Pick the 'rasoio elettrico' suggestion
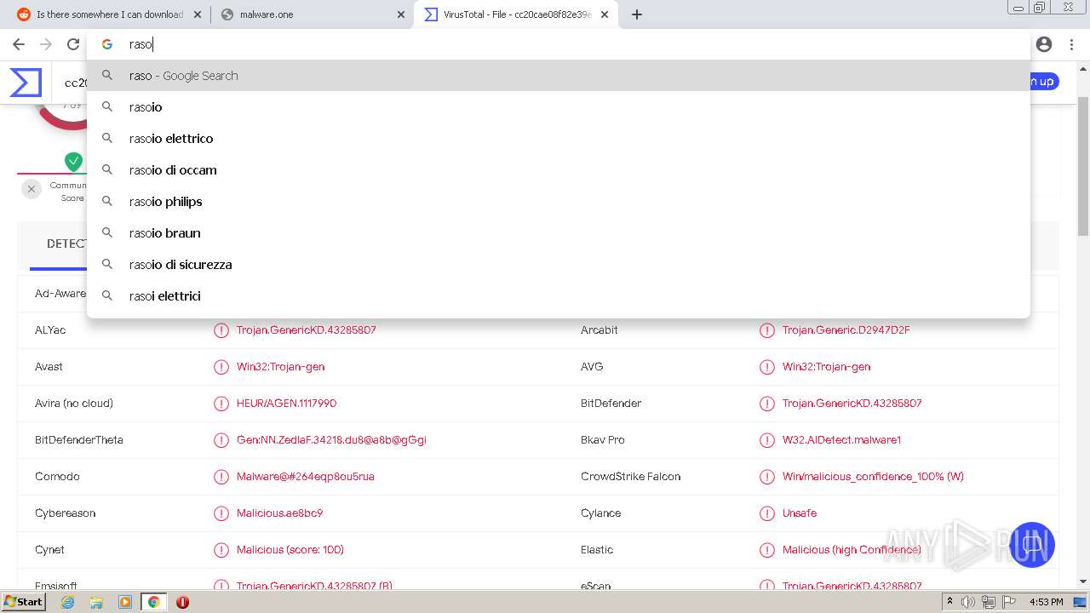The width and height of the screenshot is (1090, 613). pos(559,139)
